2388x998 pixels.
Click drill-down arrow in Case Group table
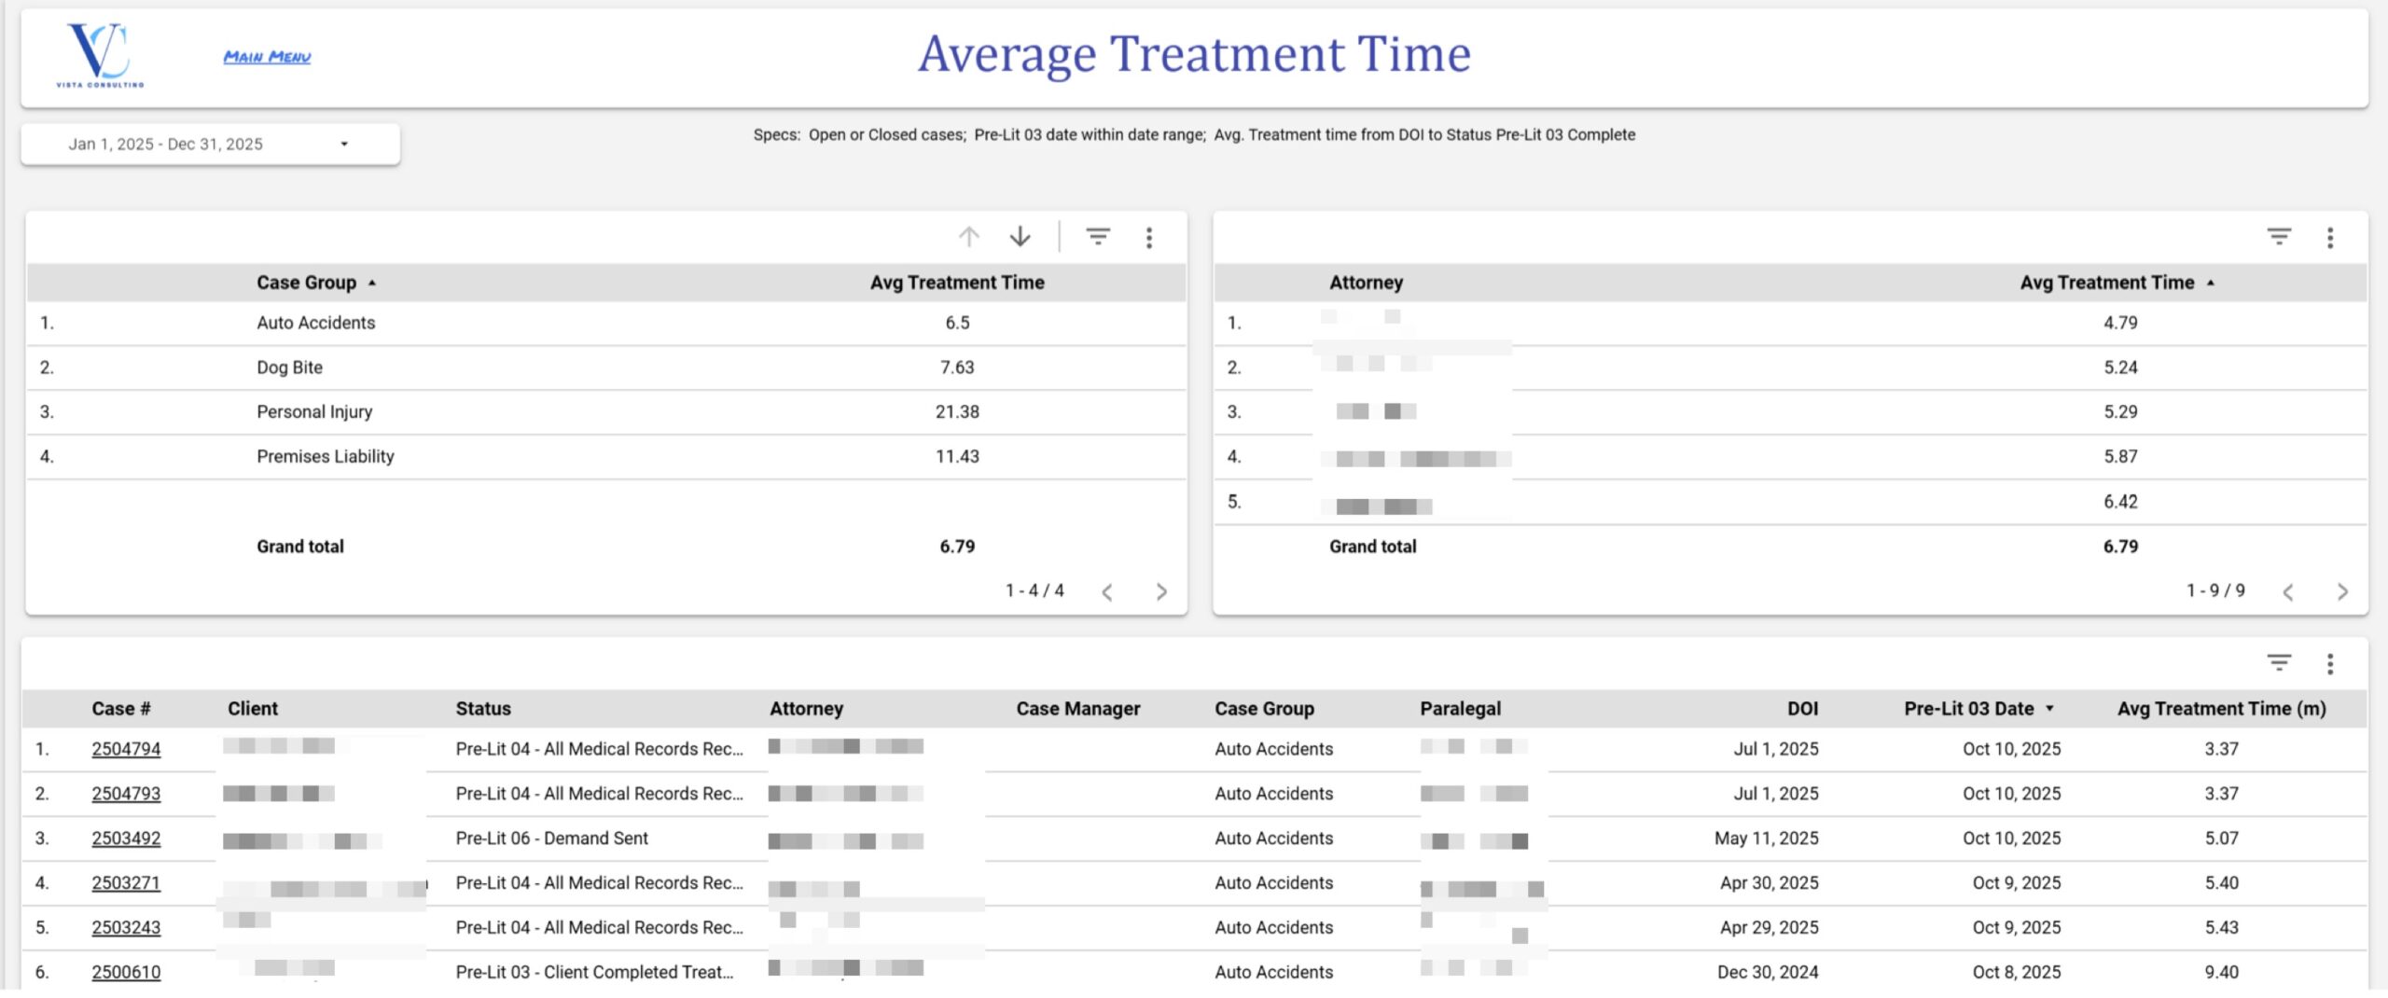1020,237
